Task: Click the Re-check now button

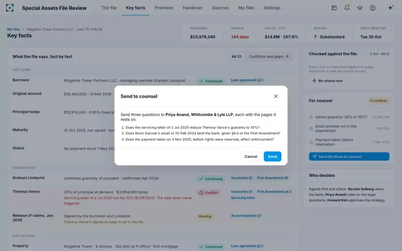Action: pos(327,81)
